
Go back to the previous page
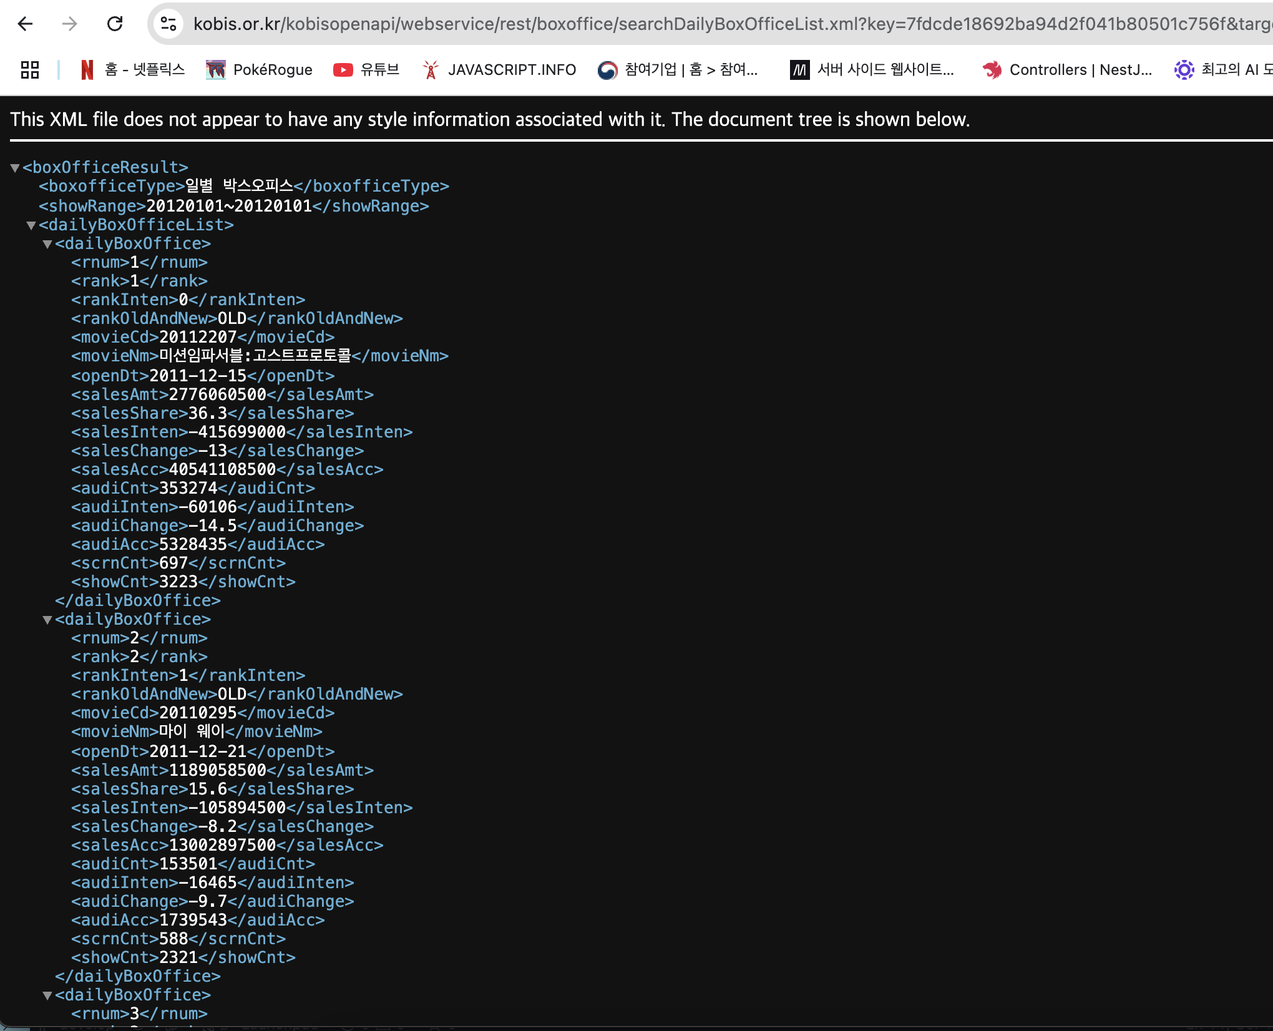point(25,24)
